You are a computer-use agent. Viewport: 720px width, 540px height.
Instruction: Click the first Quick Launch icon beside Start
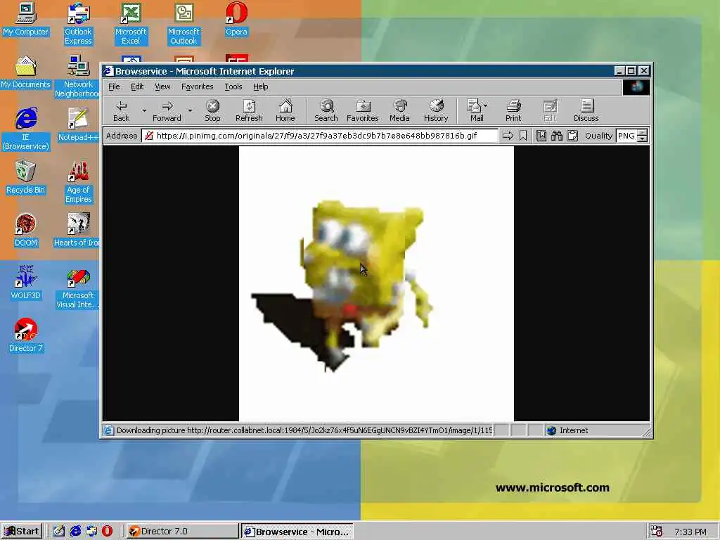[x=59, y=532]
